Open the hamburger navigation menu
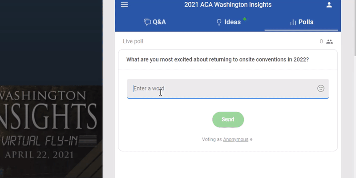Screen dimensions: 356x178 coord(125,5)
